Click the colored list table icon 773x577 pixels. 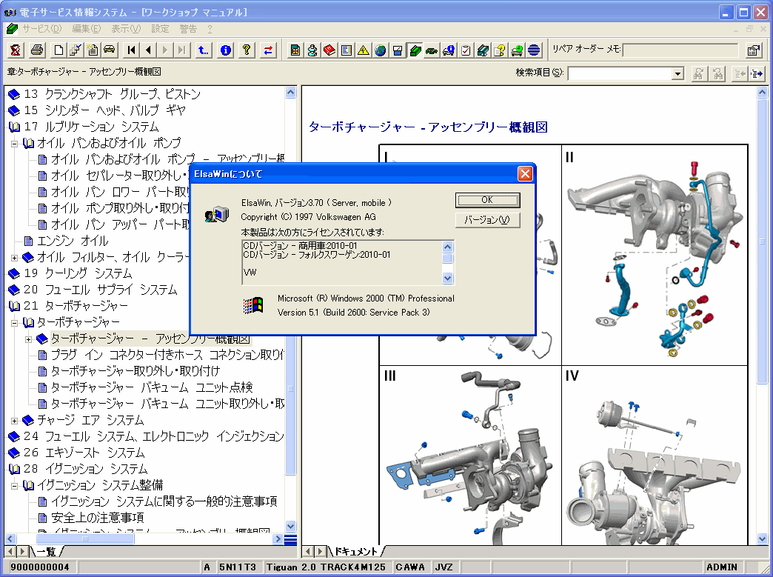[347, 50]
